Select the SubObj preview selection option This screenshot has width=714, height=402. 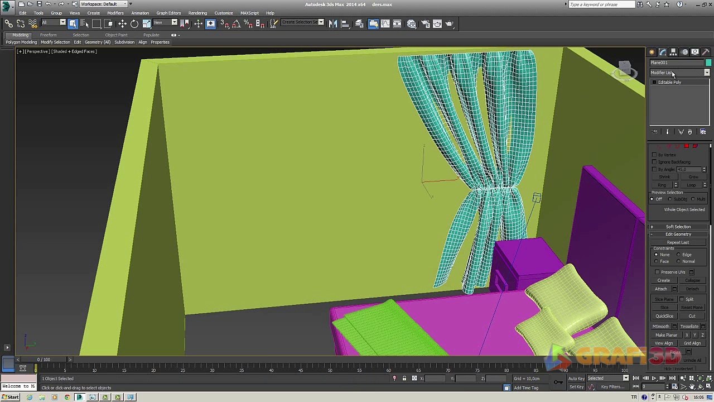[x=670, y=199]
